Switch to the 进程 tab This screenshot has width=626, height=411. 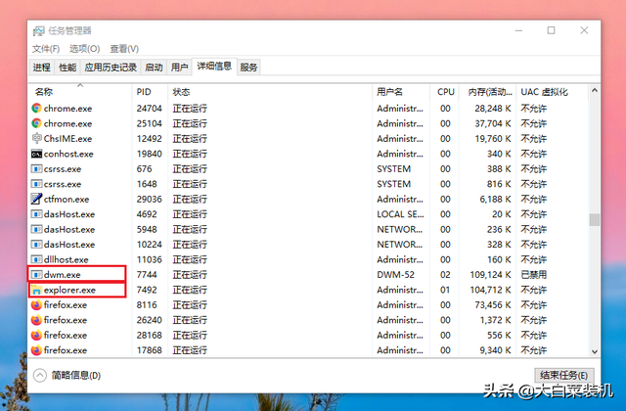click(42, 68)
